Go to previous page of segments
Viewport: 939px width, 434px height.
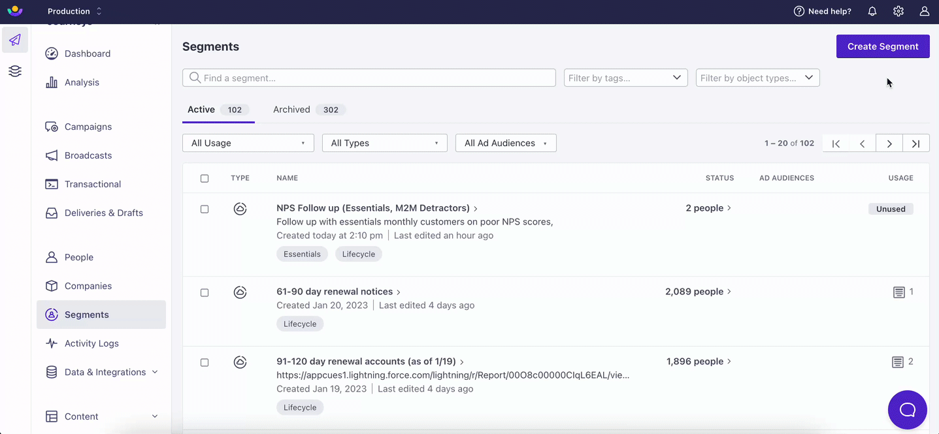click(863, 144)
